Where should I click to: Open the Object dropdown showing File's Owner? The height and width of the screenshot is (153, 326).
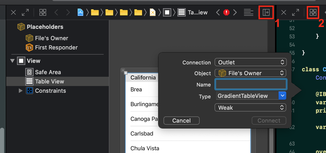[250, 73]
